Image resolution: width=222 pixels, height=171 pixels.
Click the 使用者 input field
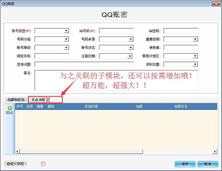click(x=181, y=48)
